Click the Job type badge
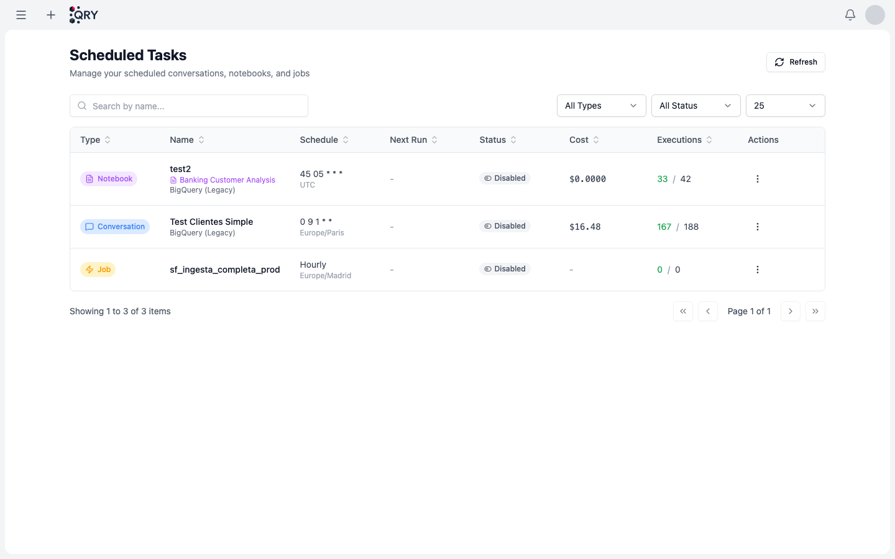The width and height of the screenshot is (895, 559). (98, 270)
